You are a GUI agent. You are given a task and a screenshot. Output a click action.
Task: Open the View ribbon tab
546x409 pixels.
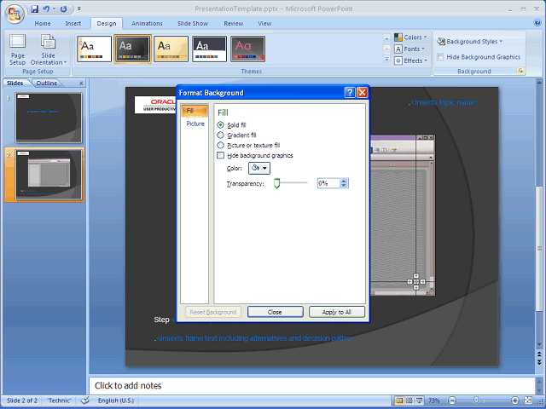point(264,23)
